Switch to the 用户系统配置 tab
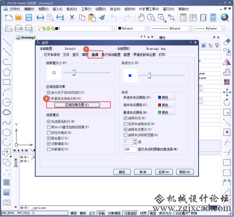234x217 pixels. [112, 55]
